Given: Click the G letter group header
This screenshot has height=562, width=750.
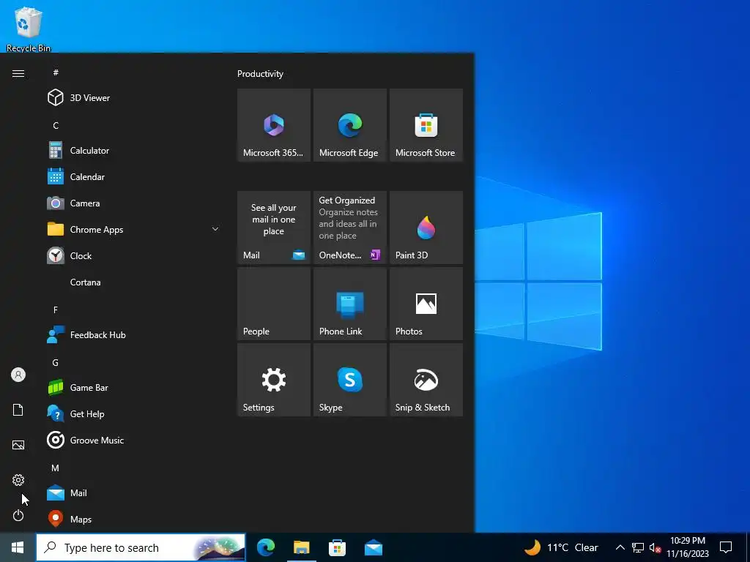Looking at the screenshot, I should (56, 362).
